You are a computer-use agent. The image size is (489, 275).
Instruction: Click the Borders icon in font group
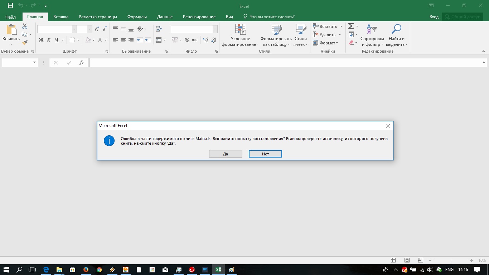(x=72, y=40)
